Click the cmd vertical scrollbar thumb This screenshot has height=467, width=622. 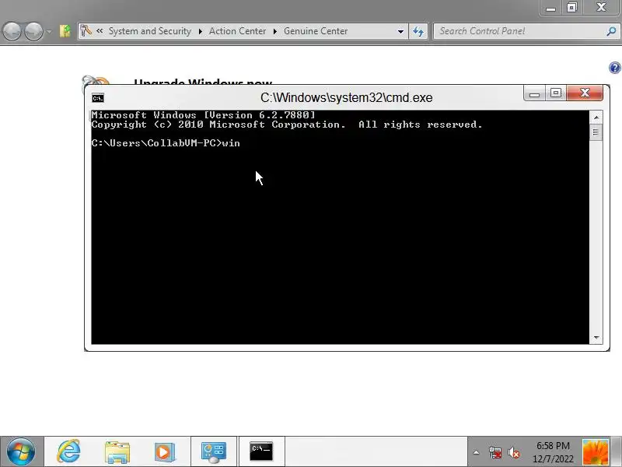tap(596, 132)
